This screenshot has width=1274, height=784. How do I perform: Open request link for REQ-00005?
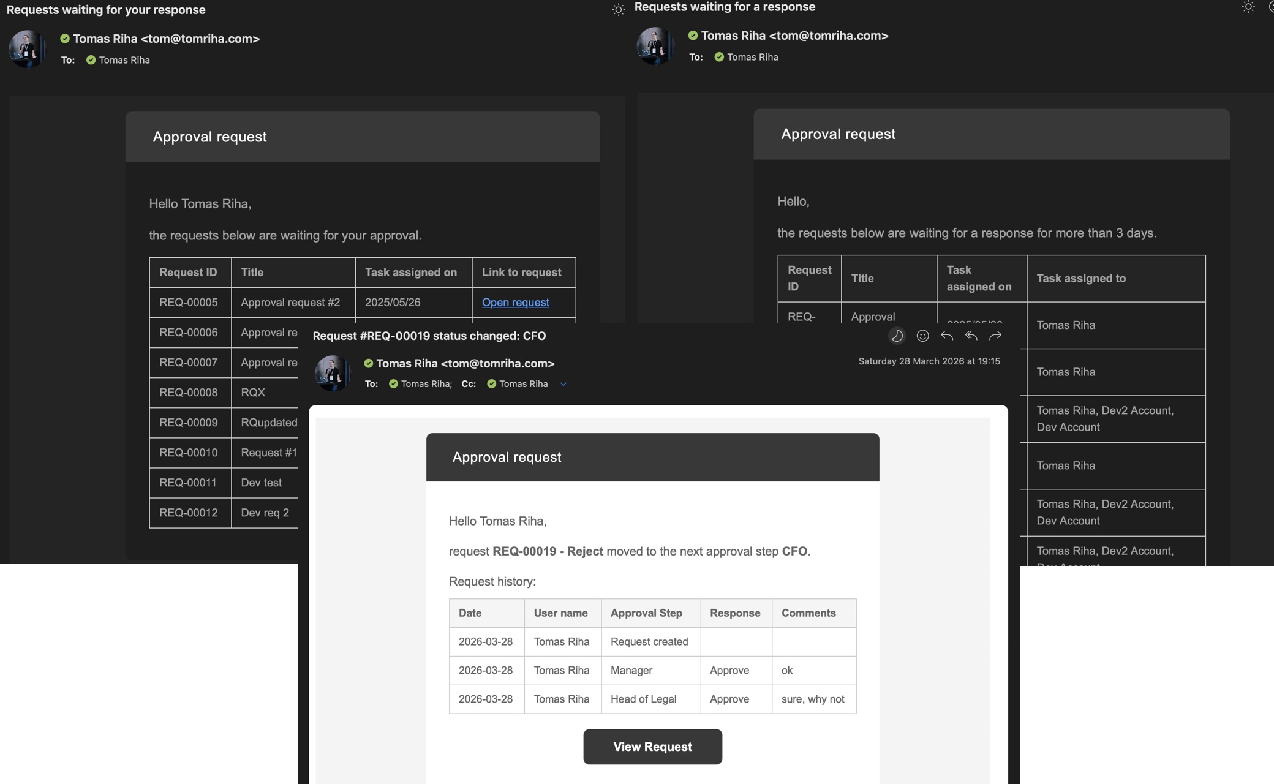coord(515,303)
